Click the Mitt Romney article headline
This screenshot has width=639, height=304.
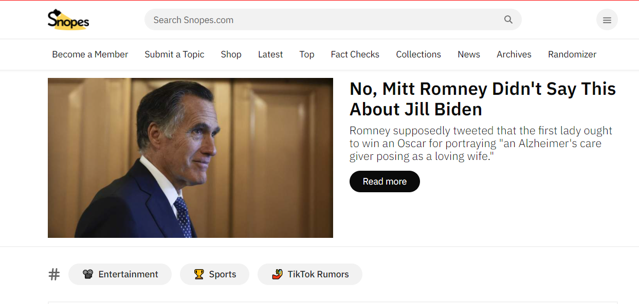[482, 98]
